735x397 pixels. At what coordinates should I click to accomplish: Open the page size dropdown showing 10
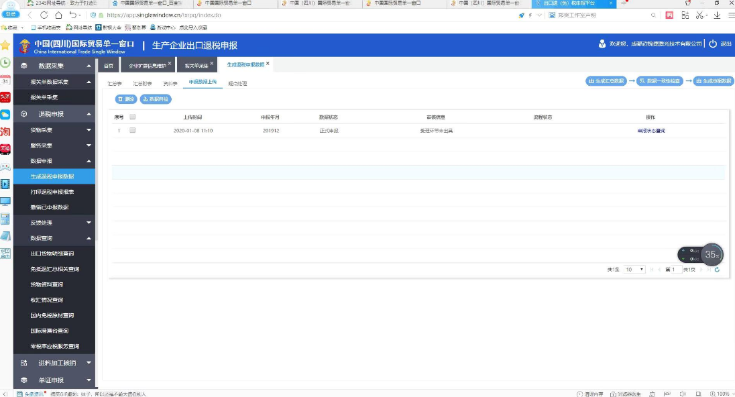point(634,270)
